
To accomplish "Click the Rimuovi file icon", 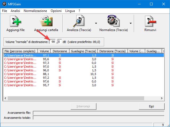I will [x=150, y=21].
